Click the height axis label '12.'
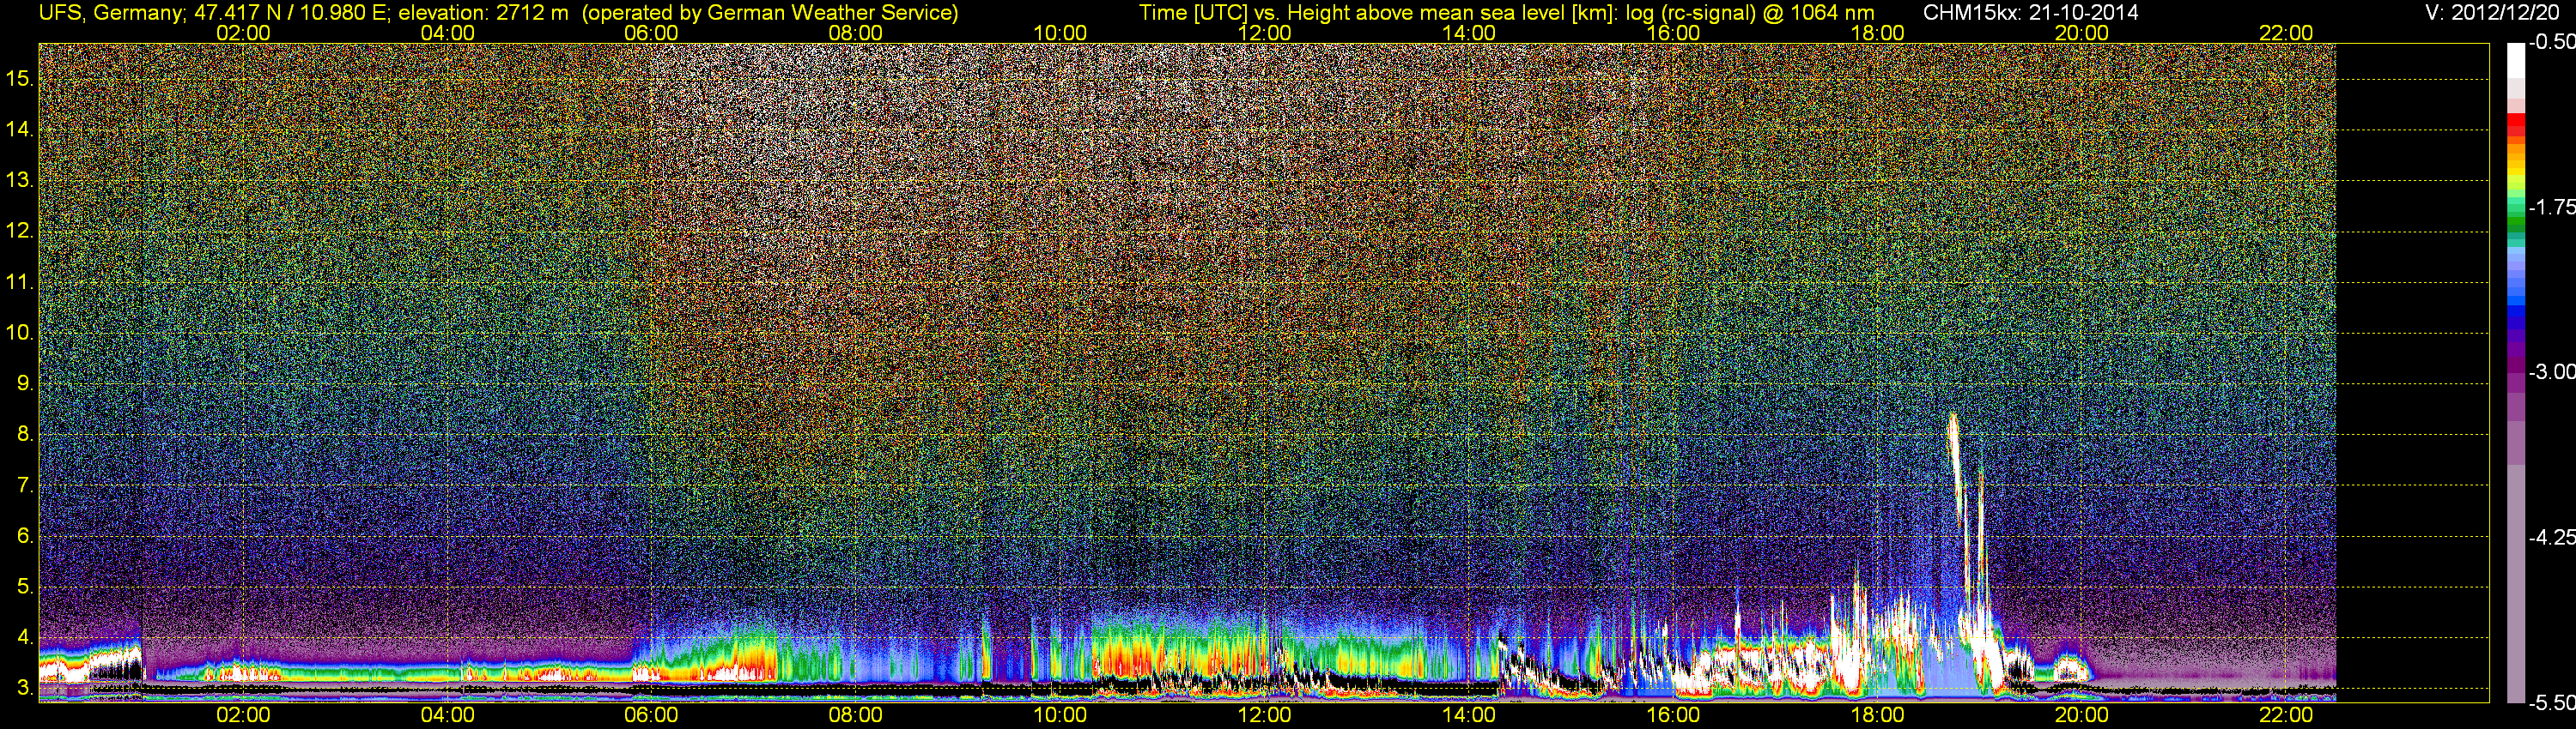The width and height of the screenshot is (2576, 729). click(x=20, y=232)
